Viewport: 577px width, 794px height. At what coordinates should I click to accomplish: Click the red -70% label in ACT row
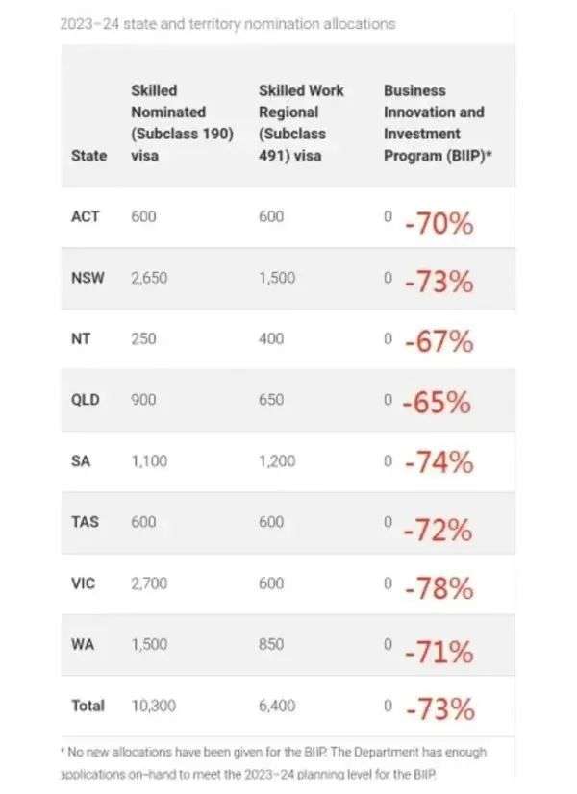[x=439, y=224]
